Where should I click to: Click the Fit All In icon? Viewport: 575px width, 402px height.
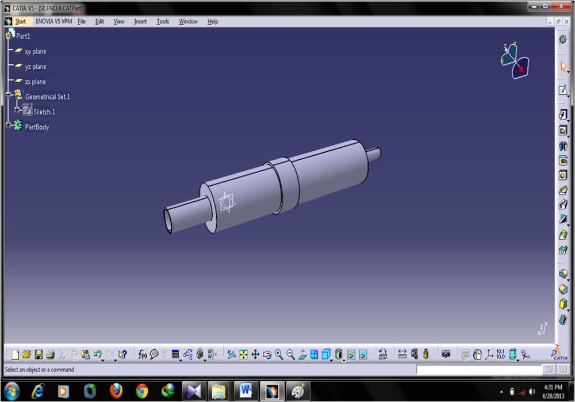coord(243,354)
